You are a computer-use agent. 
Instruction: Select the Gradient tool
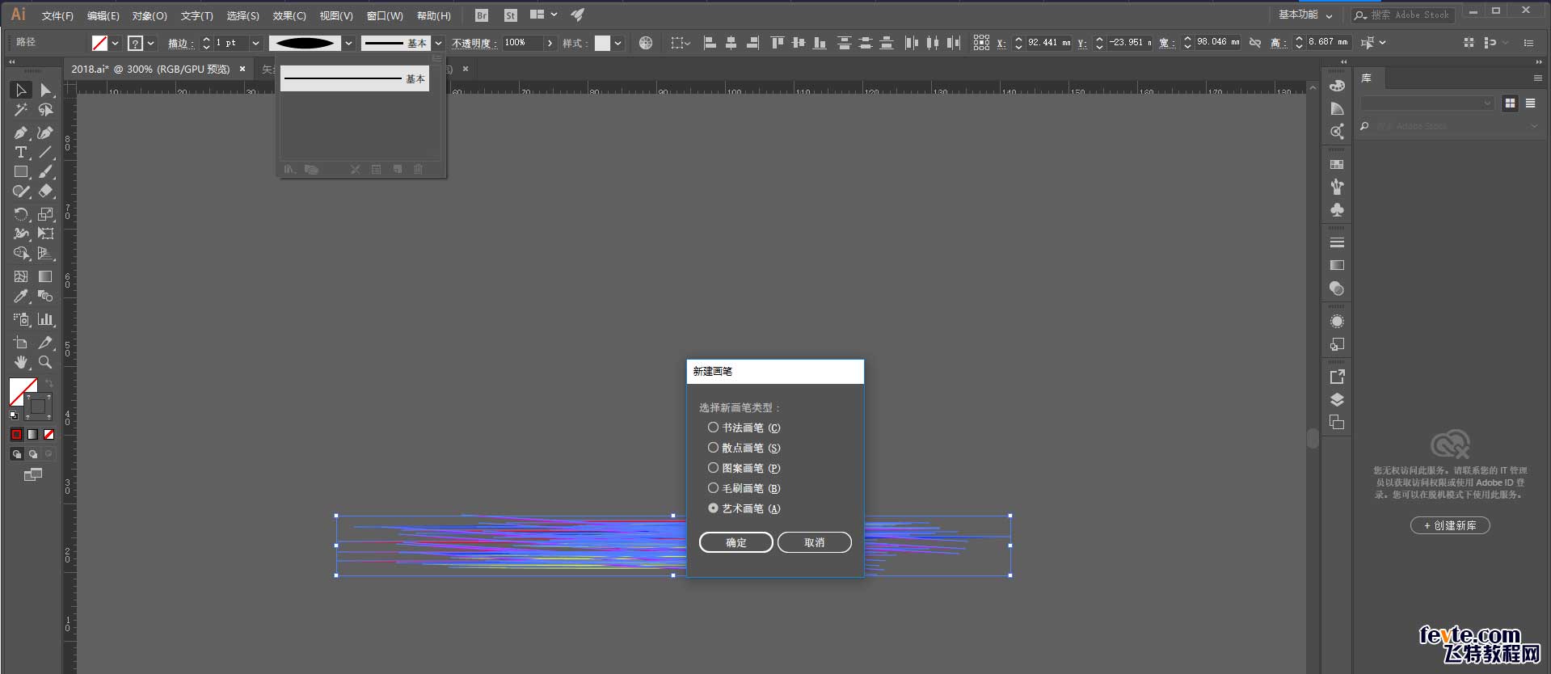[46, 276]
